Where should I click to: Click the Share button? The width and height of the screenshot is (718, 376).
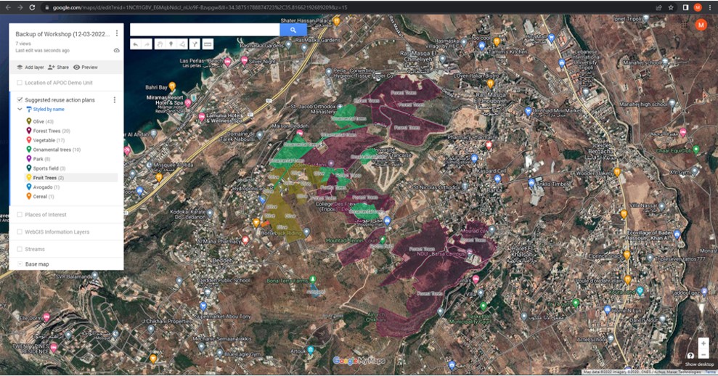58,67
